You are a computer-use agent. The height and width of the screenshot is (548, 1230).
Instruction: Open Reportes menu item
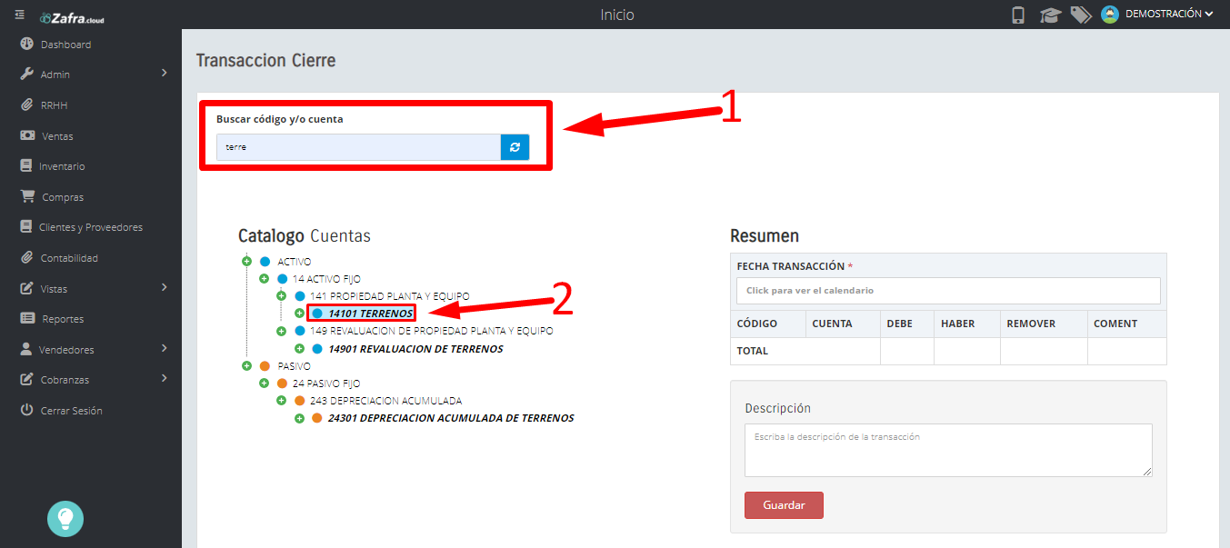[x=63, y=319]
